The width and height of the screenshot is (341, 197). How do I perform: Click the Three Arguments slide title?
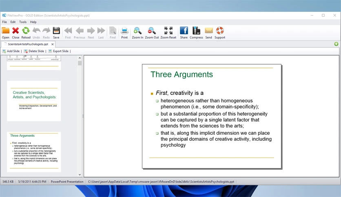tap(182, 74)
